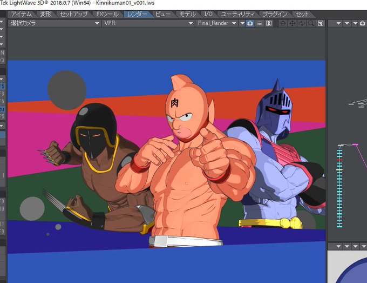This screenshot has width=367, height=283.
Task: Open small arrow dropdown left of camera icon
Action: [x=242, y=23]
